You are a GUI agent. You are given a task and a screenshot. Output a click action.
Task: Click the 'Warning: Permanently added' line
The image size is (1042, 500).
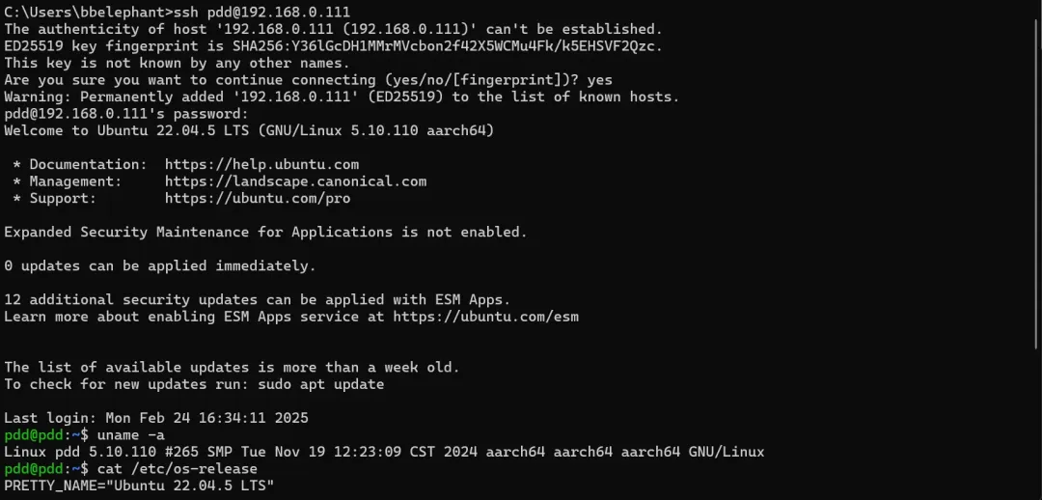[x=342, y=97]
